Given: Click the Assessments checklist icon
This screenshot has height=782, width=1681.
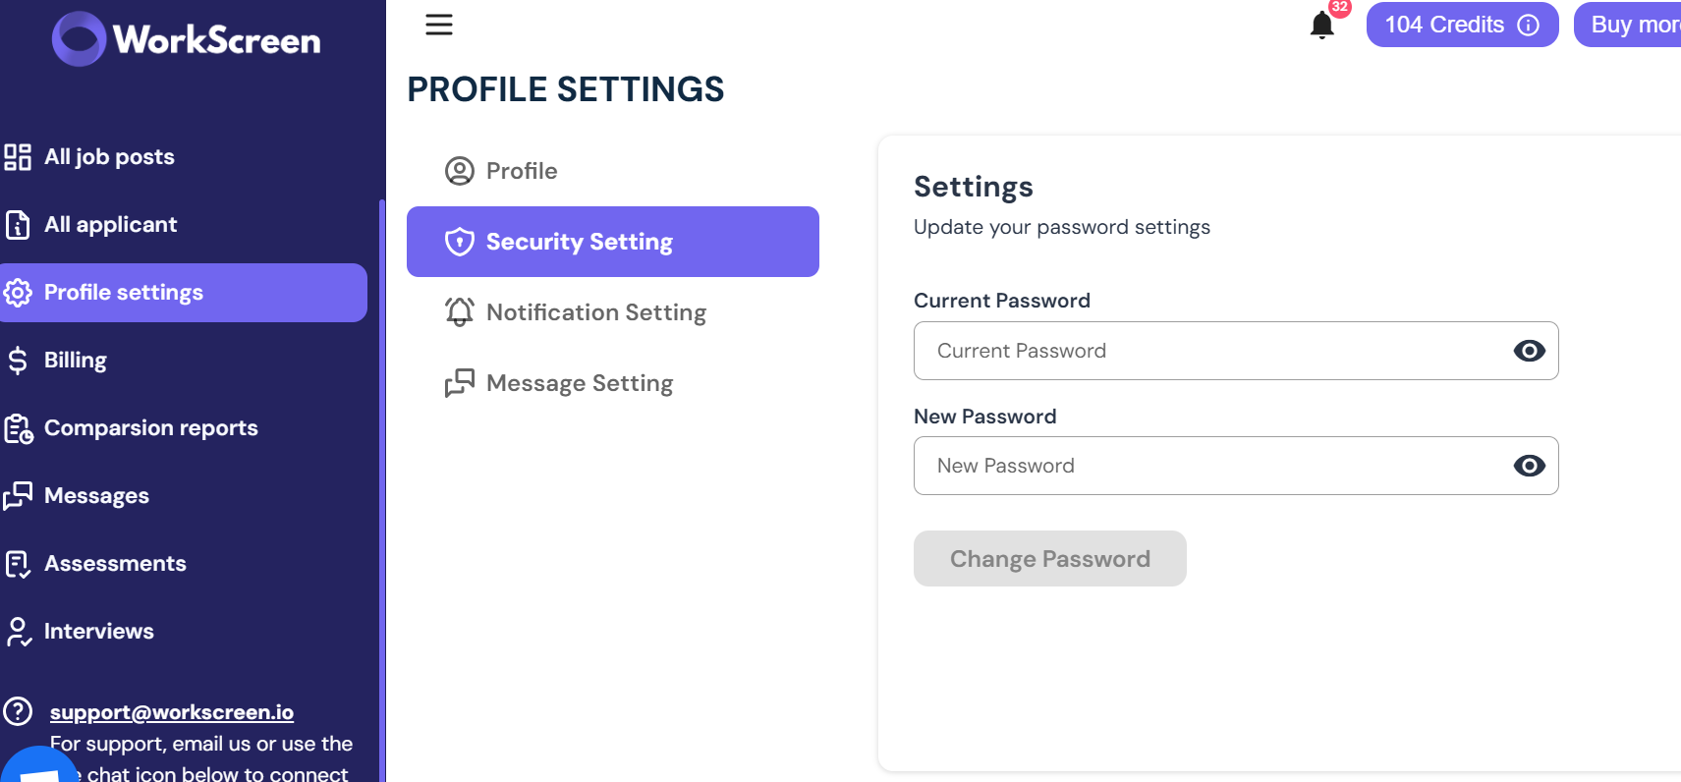Looking at the screenshot, I should 18,564.
